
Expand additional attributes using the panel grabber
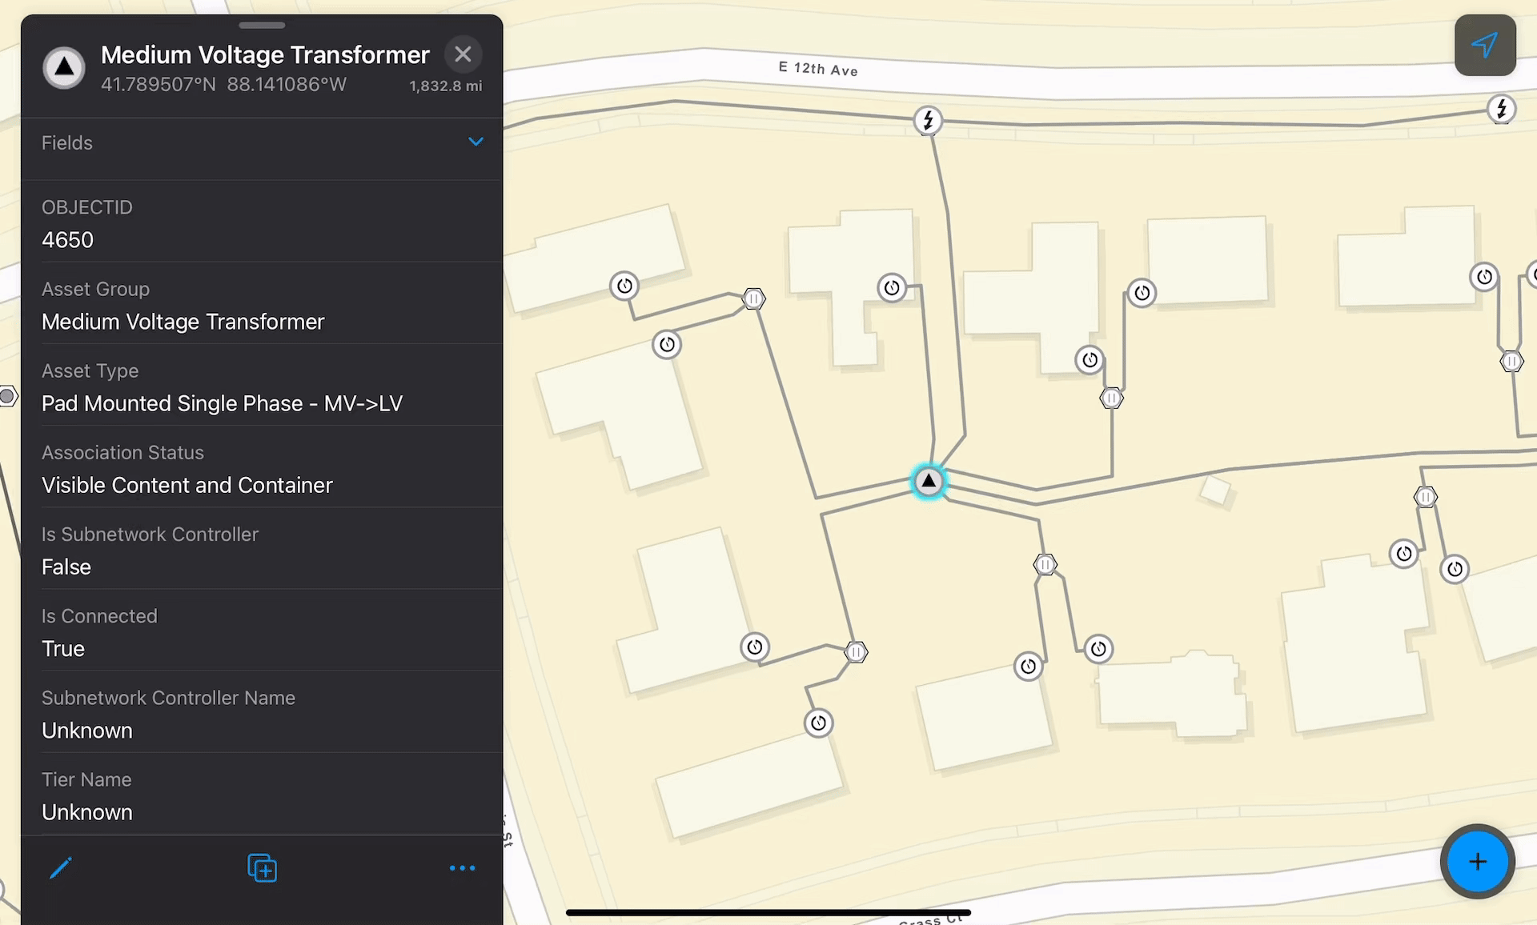(262, 25)
